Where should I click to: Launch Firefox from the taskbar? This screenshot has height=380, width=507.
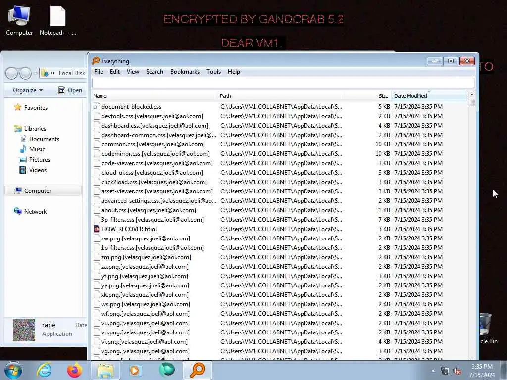(75, 370)
